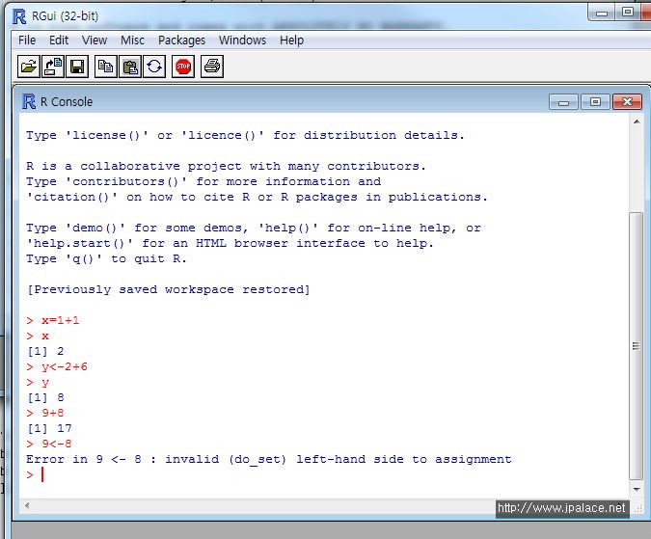
Task: Place cursor at the empty console prompt
Action: (43, 474)
